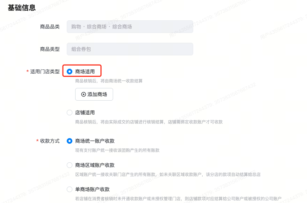Click description below 商场统一账户收款

click(x=117, y=150)
